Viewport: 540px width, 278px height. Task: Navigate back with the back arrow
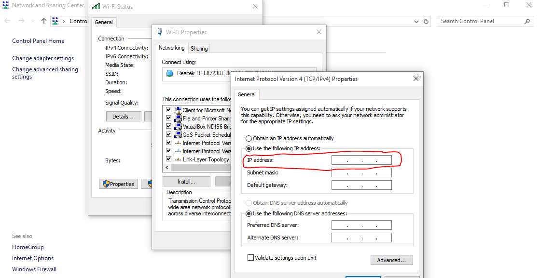point(7,21)
